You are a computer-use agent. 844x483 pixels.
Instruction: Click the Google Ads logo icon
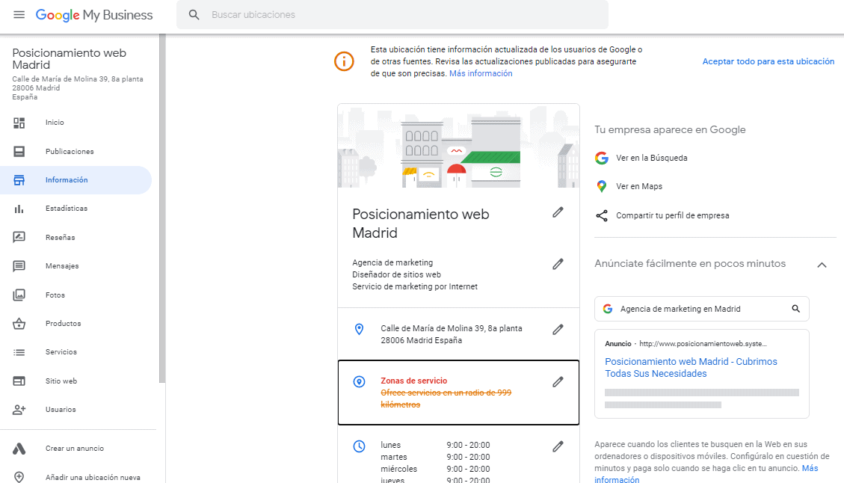click(19, 449)
